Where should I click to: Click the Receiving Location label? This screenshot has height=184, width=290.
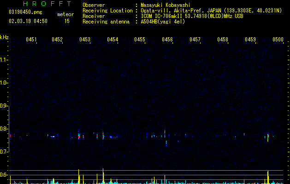tap(107, 11)
